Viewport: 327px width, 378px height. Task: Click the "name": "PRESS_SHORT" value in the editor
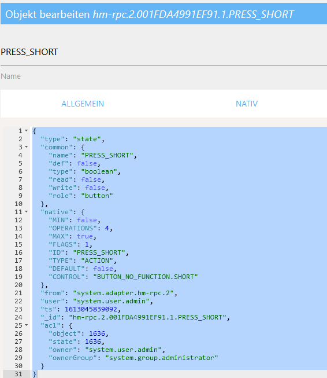(x=107, y=155)
